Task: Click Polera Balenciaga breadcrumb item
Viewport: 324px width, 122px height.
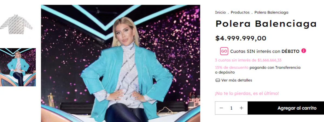Action: click(x=271, y=12)
